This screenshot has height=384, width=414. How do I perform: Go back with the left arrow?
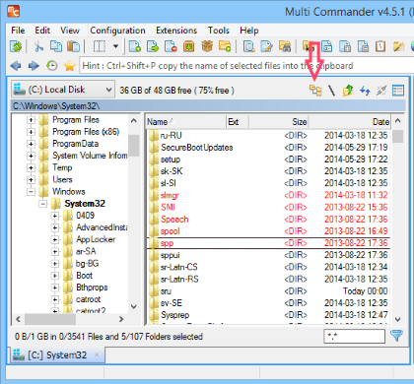[x=16, y=66]
